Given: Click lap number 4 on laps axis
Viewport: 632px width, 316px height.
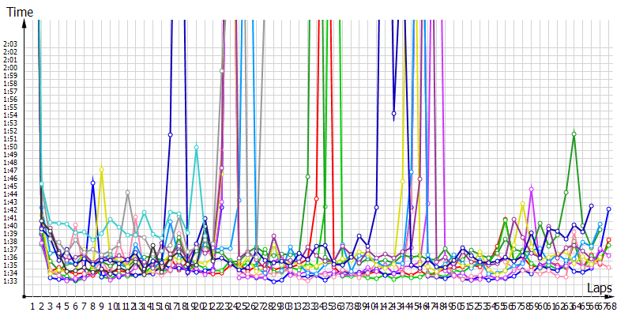Looking at the screenshot, I should click(x=58, y=306).
